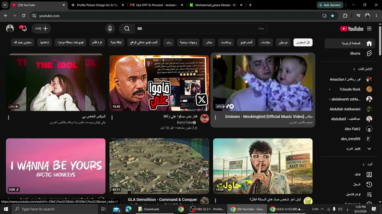Open the 7clouds Rock channel
The height and width of the screenshot is (214, 382).
350,89
